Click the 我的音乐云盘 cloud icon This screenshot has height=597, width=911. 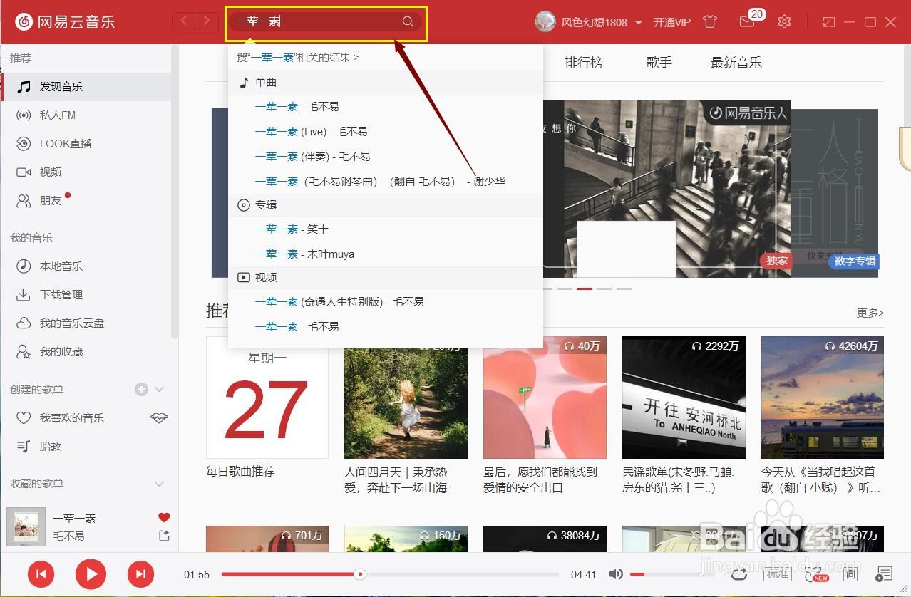tap(24, 323)
